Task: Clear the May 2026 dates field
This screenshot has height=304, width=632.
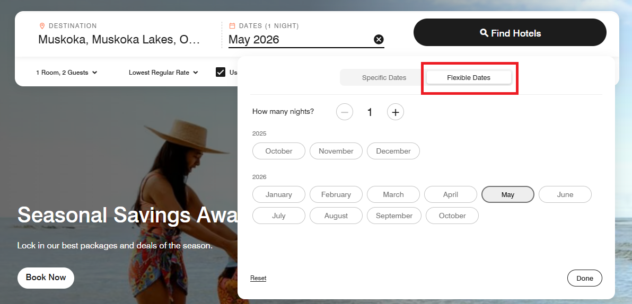Action: pos(379,40)
